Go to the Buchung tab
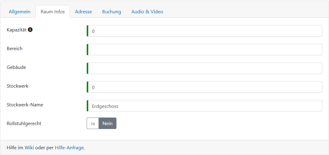Screen dimensions: 329x155 (x=112, y=12)
